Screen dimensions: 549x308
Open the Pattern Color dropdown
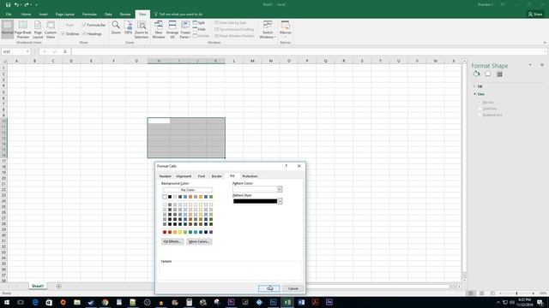pos(280,189)
